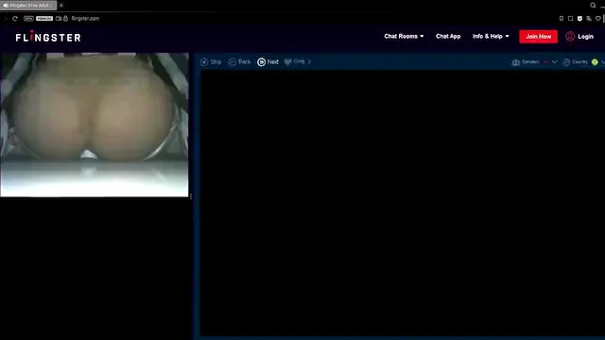Open a new browser tab with plus
The width and height of the screenshot is (605, 340).
click(61, 6)
